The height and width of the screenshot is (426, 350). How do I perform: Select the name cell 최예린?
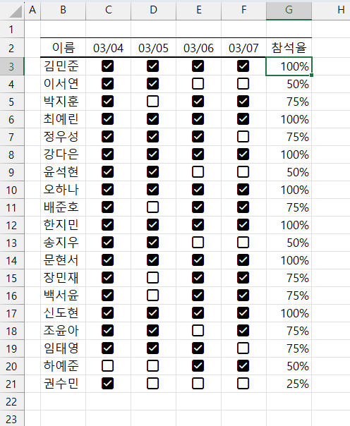point(63,119)
